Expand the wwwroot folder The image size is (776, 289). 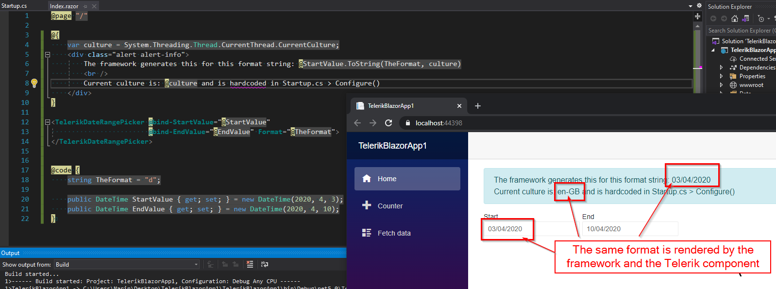click(x=721, y=85)
